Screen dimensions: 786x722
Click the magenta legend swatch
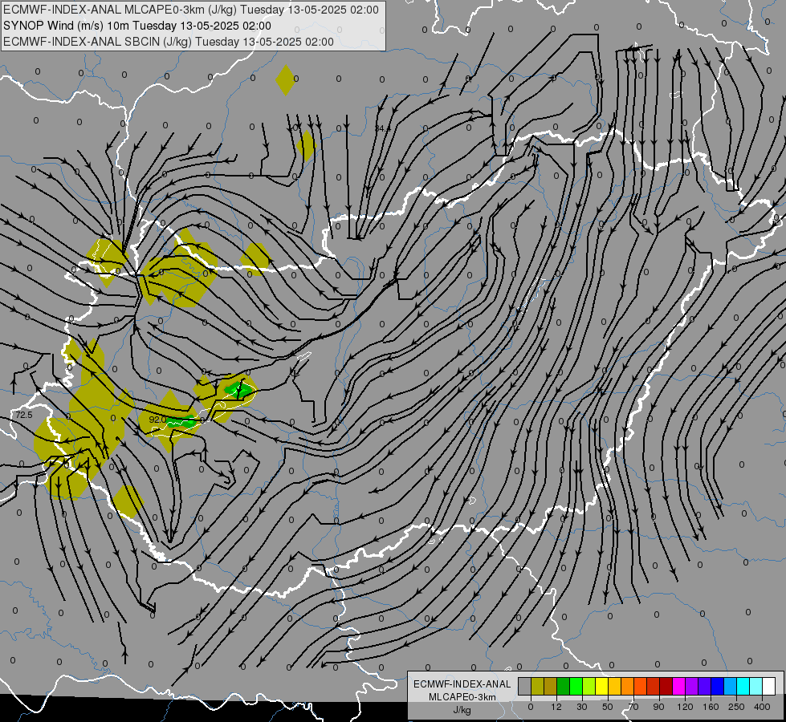[x=678, y=687]
